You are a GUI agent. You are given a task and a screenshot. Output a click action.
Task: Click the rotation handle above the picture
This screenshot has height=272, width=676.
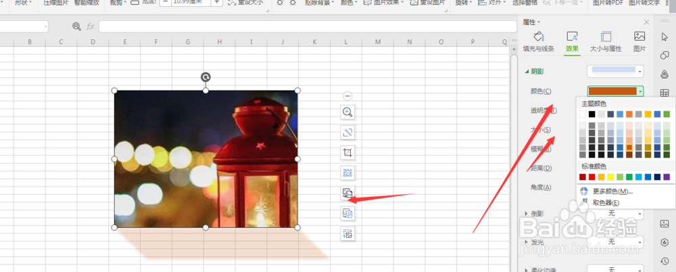[x=206, y=77]
